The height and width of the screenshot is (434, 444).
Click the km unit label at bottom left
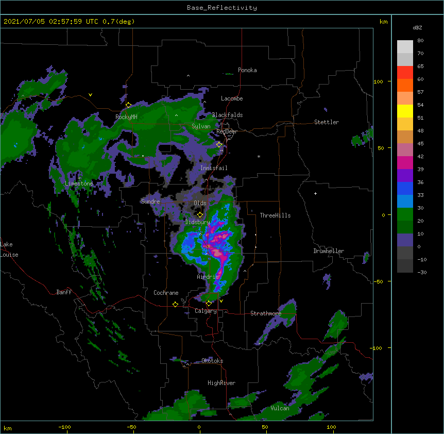(x=8, y=428)
